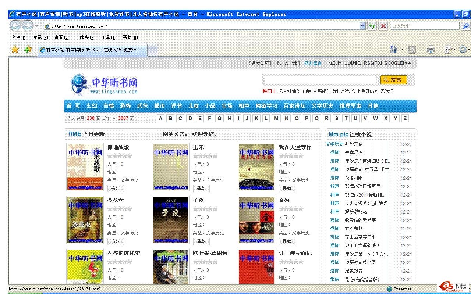Image resolution: width=471 pixels, height=294 pixels.
Task: Open the 工具 (Tools) menu
Action: pos(109,37)
